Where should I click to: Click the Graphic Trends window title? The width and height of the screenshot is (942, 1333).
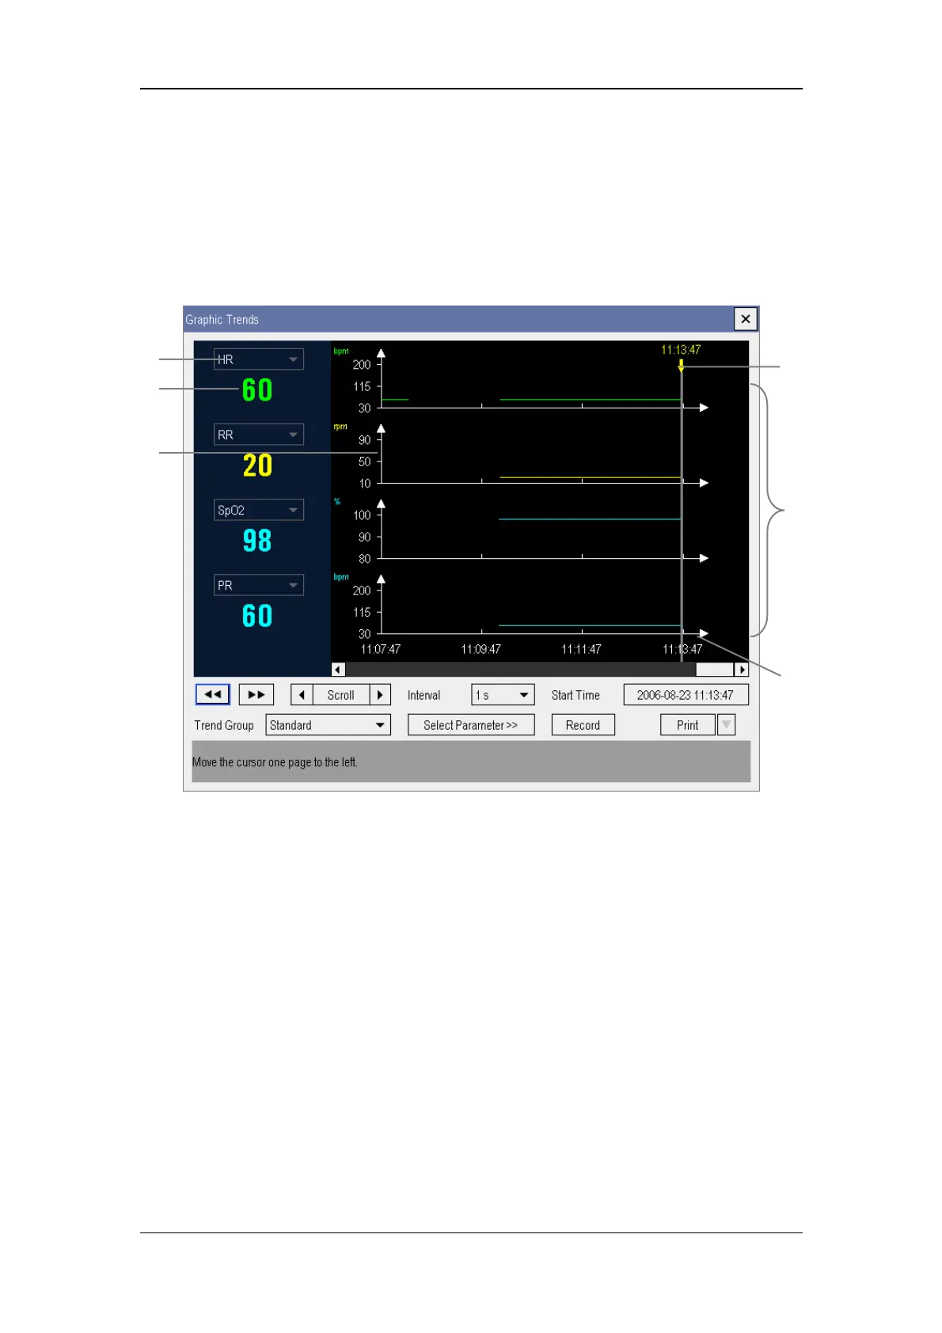pos(222,320)
